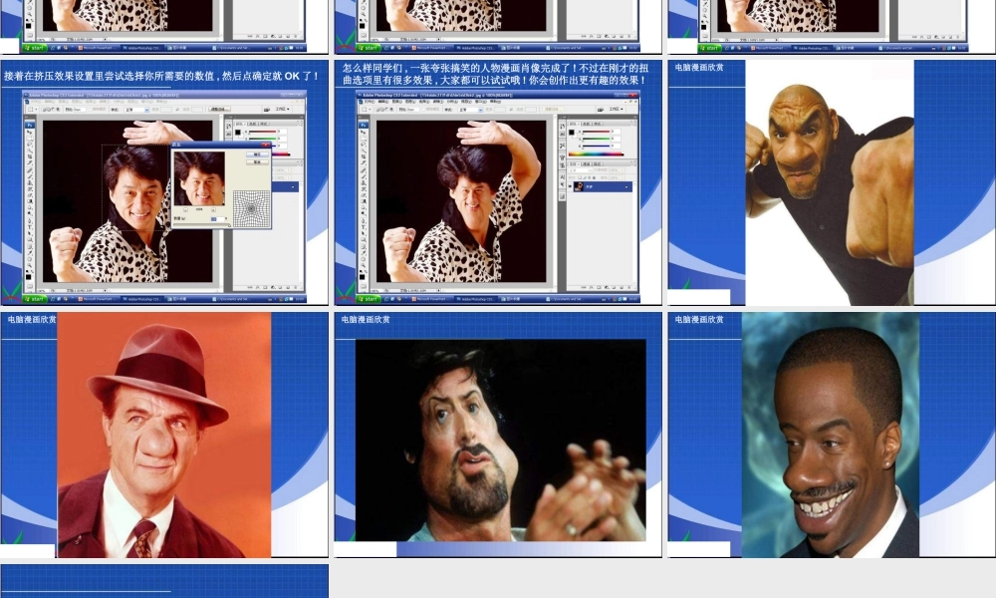Screen dimensions: 996x598
Task: Select the slide with bald man raising fist
Action: tap(830, 182)
